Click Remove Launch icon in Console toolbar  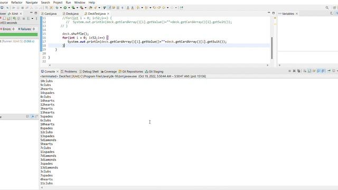point(294,71)
